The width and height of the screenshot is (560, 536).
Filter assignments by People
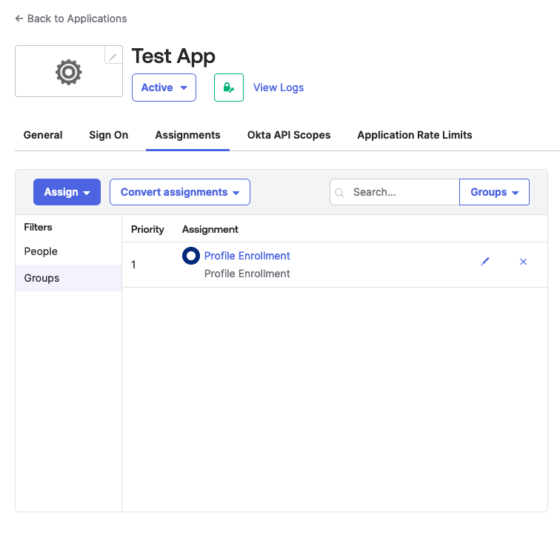tap(68, 251)
